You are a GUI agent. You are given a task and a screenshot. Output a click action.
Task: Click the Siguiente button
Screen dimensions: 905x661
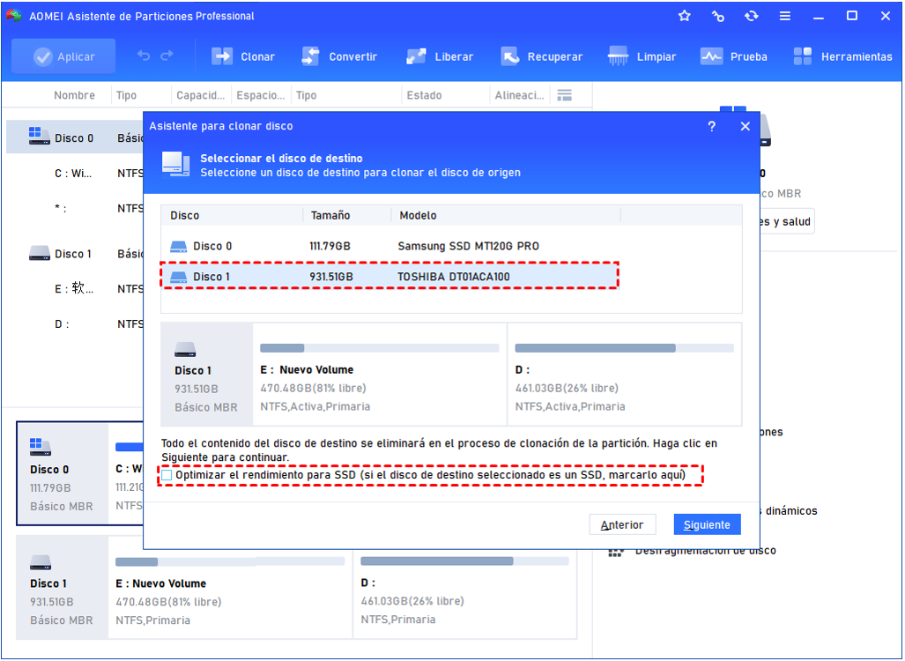707,524
